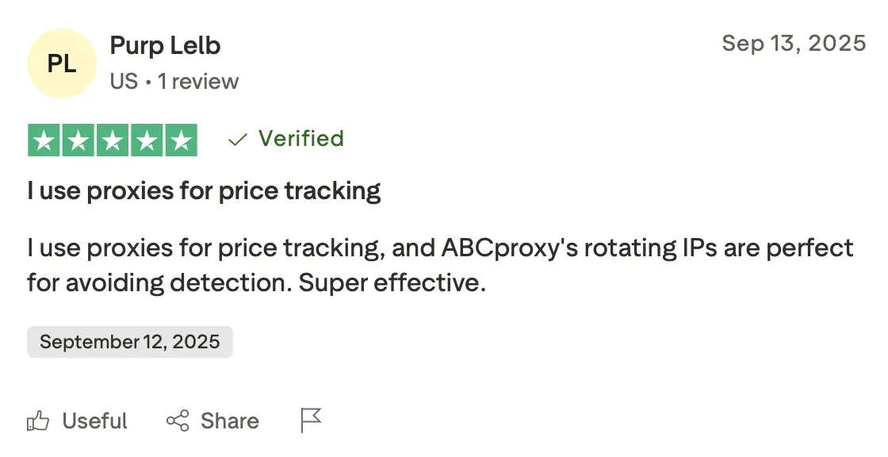Image resolution: width=888 pixels, height=457 pixels.
Task: Click the Useful thumbs-up icon
Action: (37, 421)
